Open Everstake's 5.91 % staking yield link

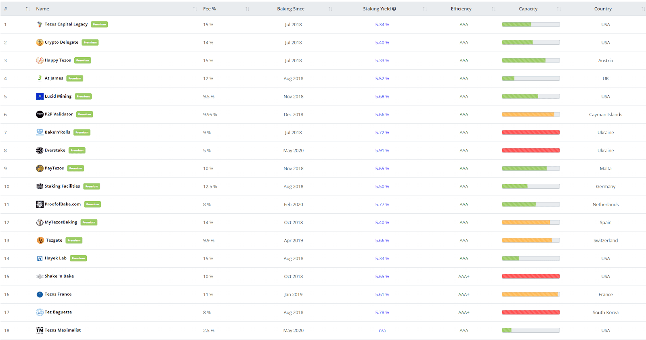[x=382, y=150]
